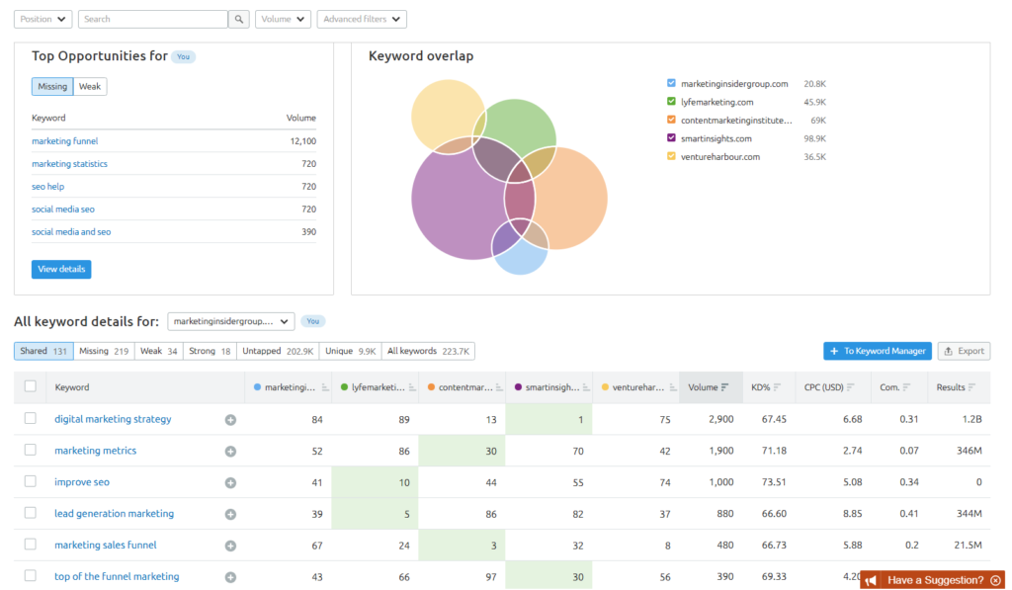Expand details for digital marketing strategy via plus icon
The image size is (1012, 590).
pyautogui.click(x=230, y=419)
